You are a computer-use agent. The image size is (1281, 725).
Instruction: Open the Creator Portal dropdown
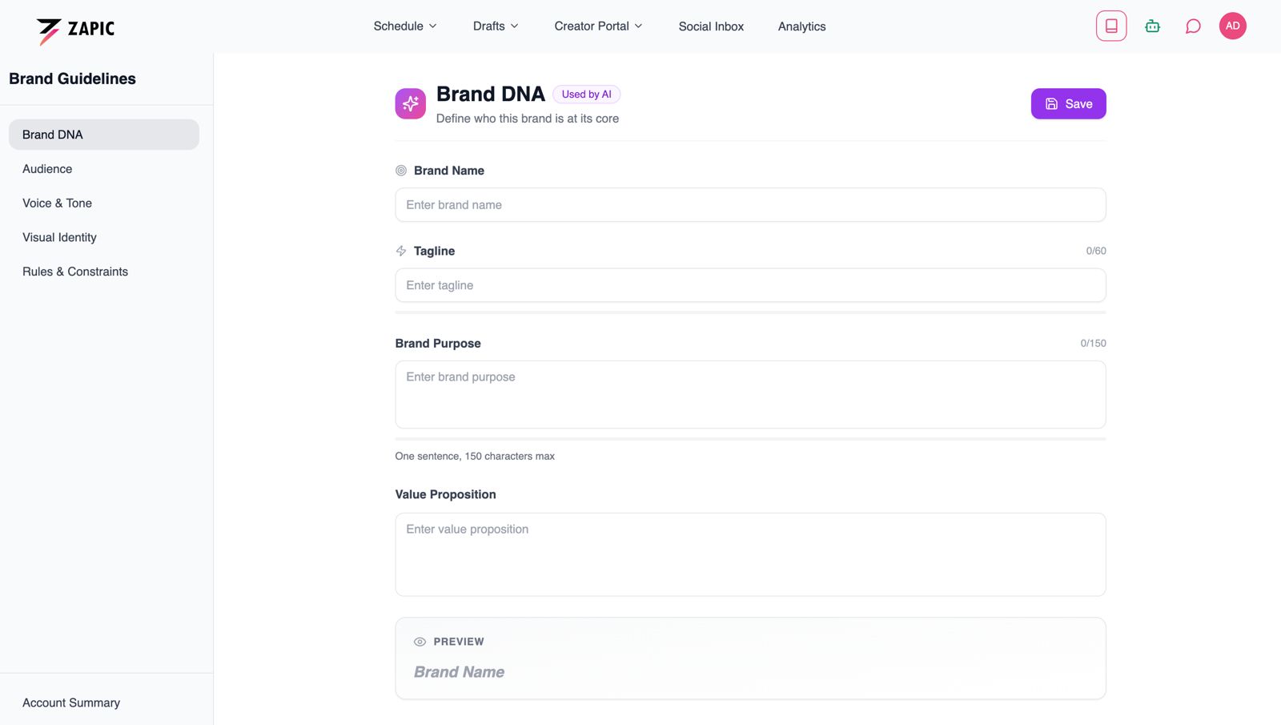click(598, 26)
